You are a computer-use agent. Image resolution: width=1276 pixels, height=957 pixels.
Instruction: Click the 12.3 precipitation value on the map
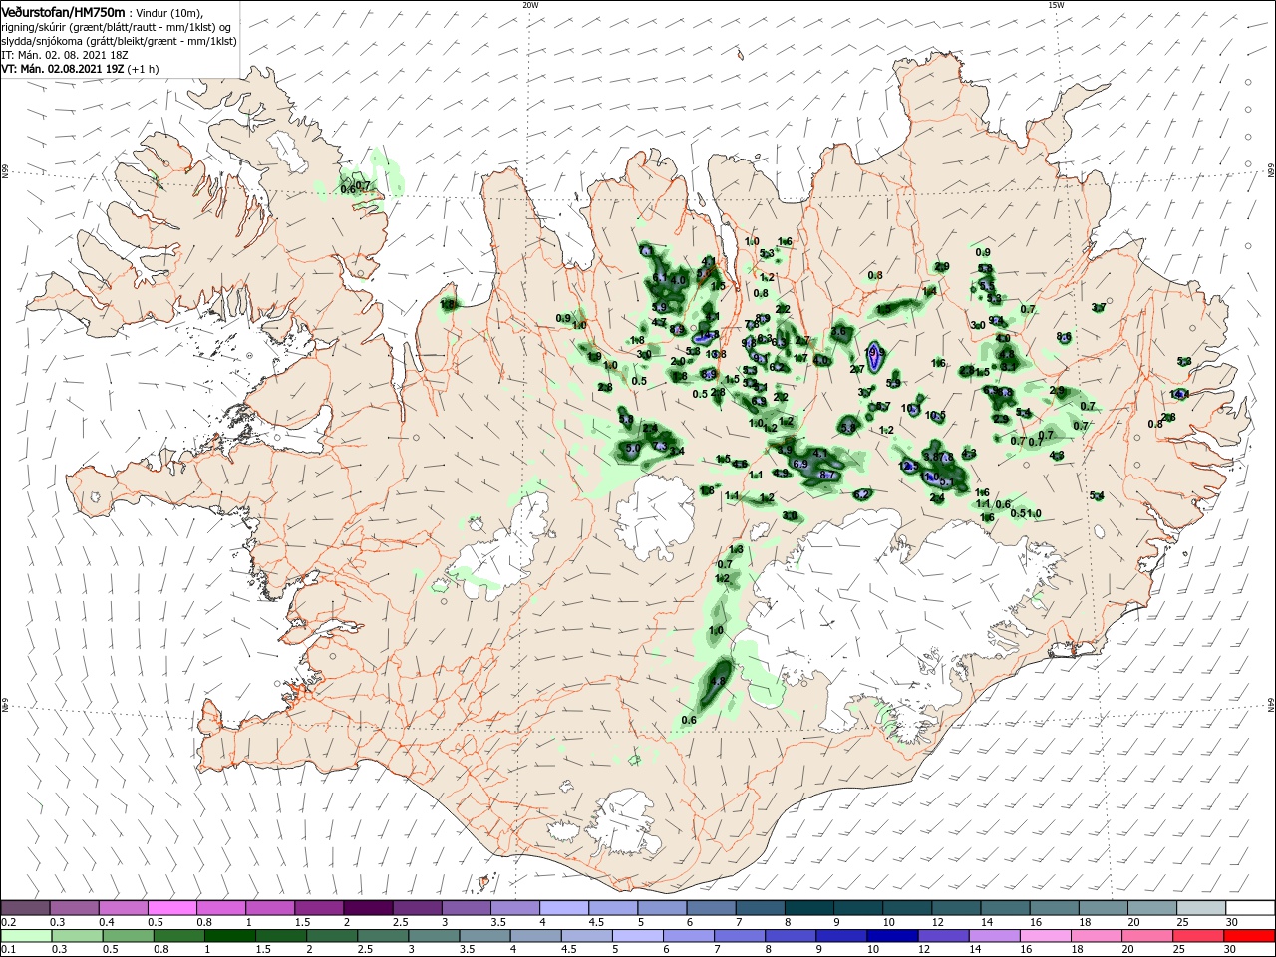(x=909, y=466)
